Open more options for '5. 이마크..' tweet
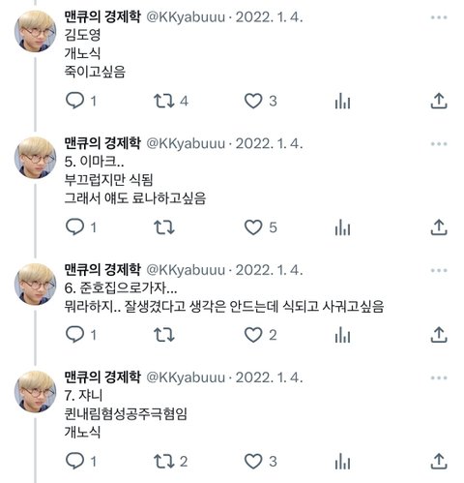The height and width of the screenshot is (483, 464). click(x=439, y=144)
